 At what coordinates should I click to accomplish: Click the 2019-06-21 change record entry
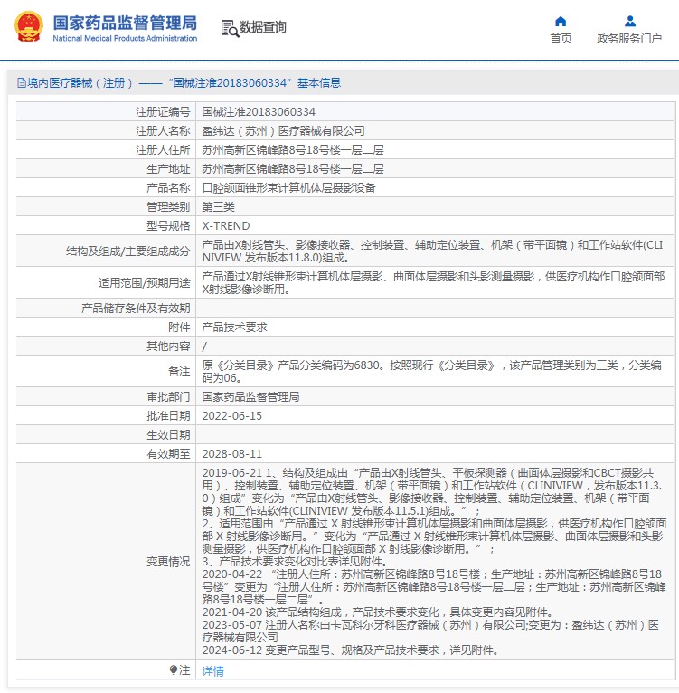434,517
